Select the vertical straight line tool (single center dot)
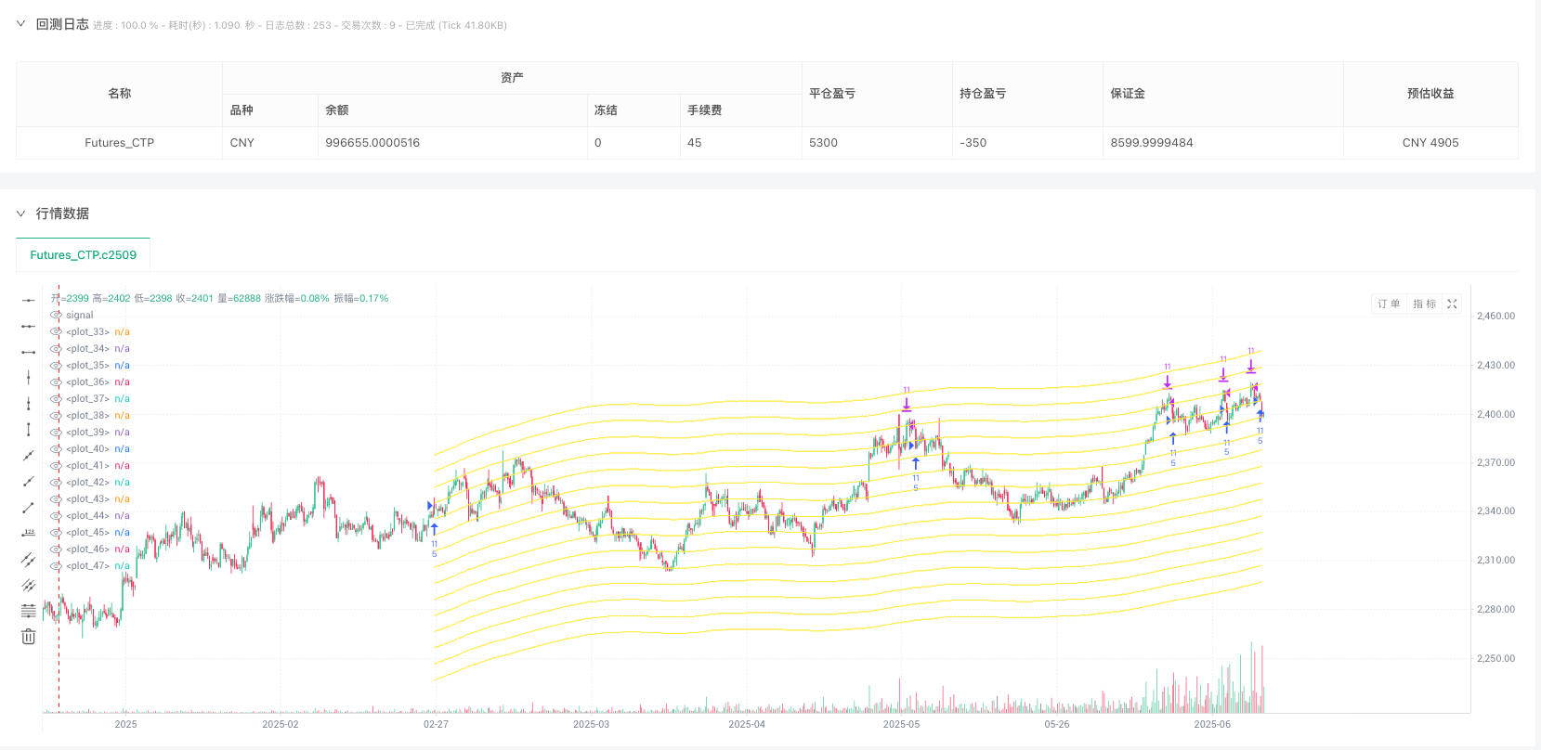Image resolution: width=1541 pixels, height=750 pixels. 29,377
